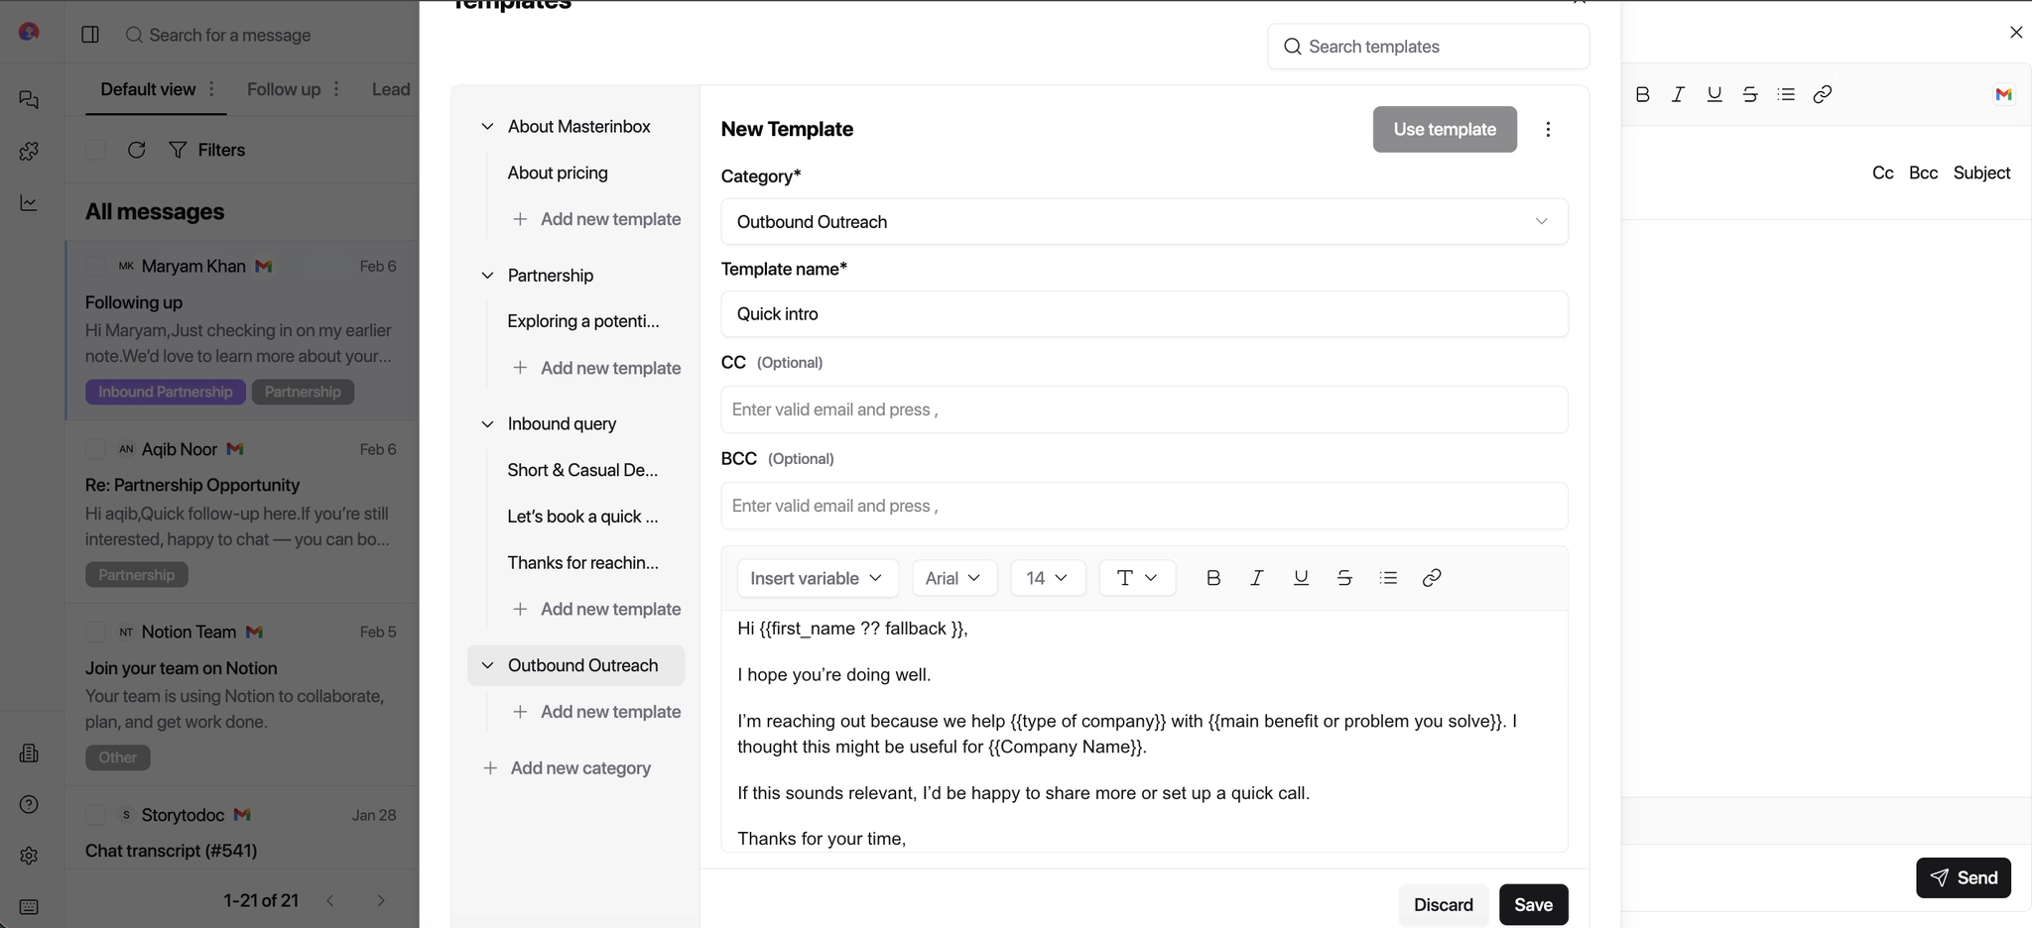Apply bold formatting in the template body toolbar
Screen dimensions: 2032x928
(1212, 577)
